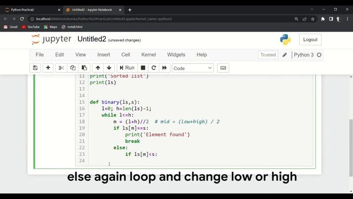The height and width of the screenshot is (199, 353).
Task: Run the current cell
Action: (x=127, y=68)
